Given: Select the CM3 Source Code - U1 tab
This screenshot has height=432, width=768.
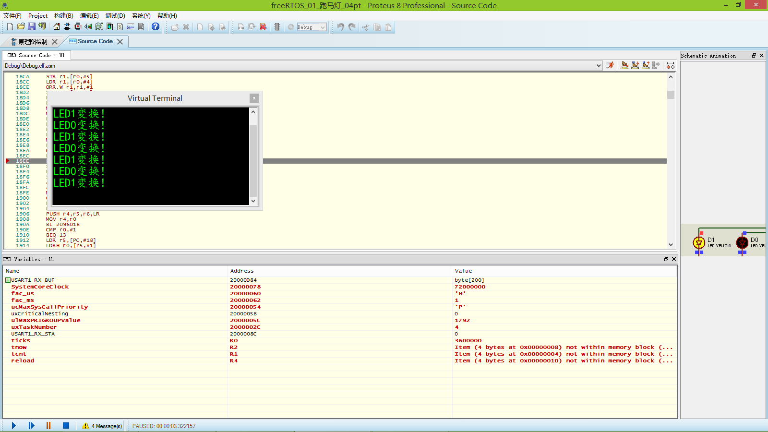Looking at the screenshot, I should 36,55.
